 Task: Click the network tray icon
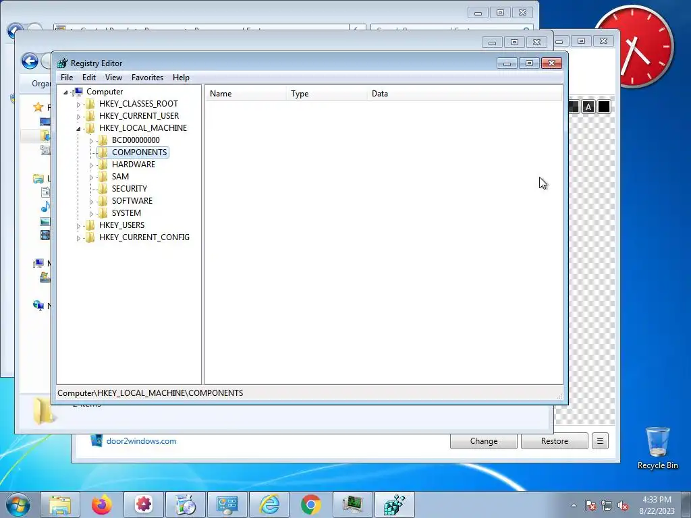607,505
